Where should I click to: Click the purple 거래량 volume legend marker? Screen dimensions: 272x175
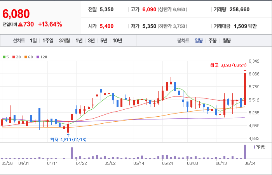pos(254,147)
